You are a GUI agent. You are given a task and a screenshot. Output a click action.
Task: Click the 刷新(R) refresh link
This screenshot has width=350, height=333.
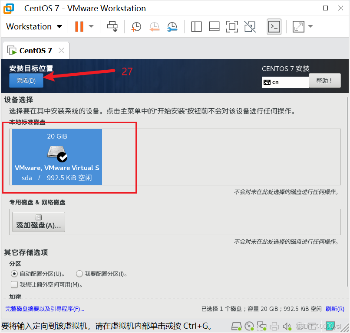click(x=335, y=309)
